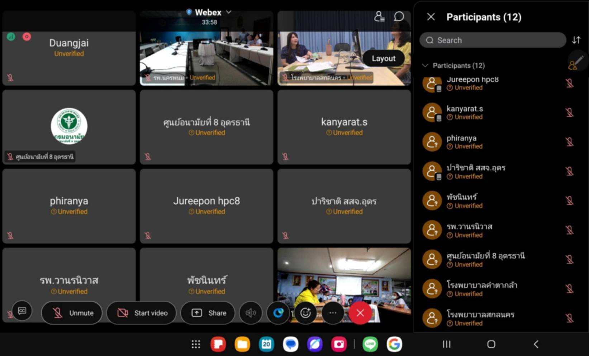Select the Jureepon hpc8 video tile
Screen dimensions: 589x356
tap(206, 206)
